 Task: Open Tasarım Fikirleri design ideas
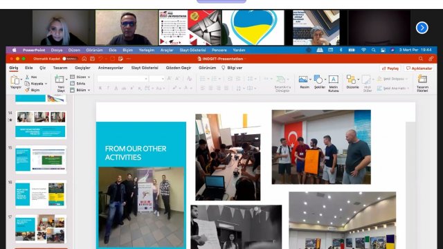point(422,80)
